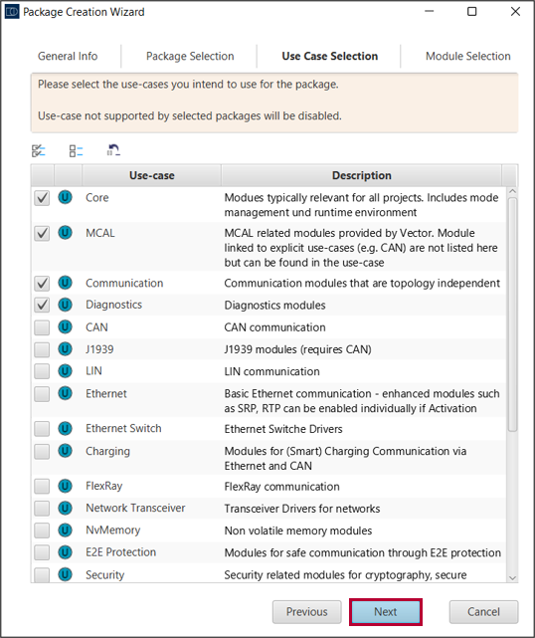
Task: Click the vertical scrollbar thumb
Action: pyautogui.click(x=513, y=315)
